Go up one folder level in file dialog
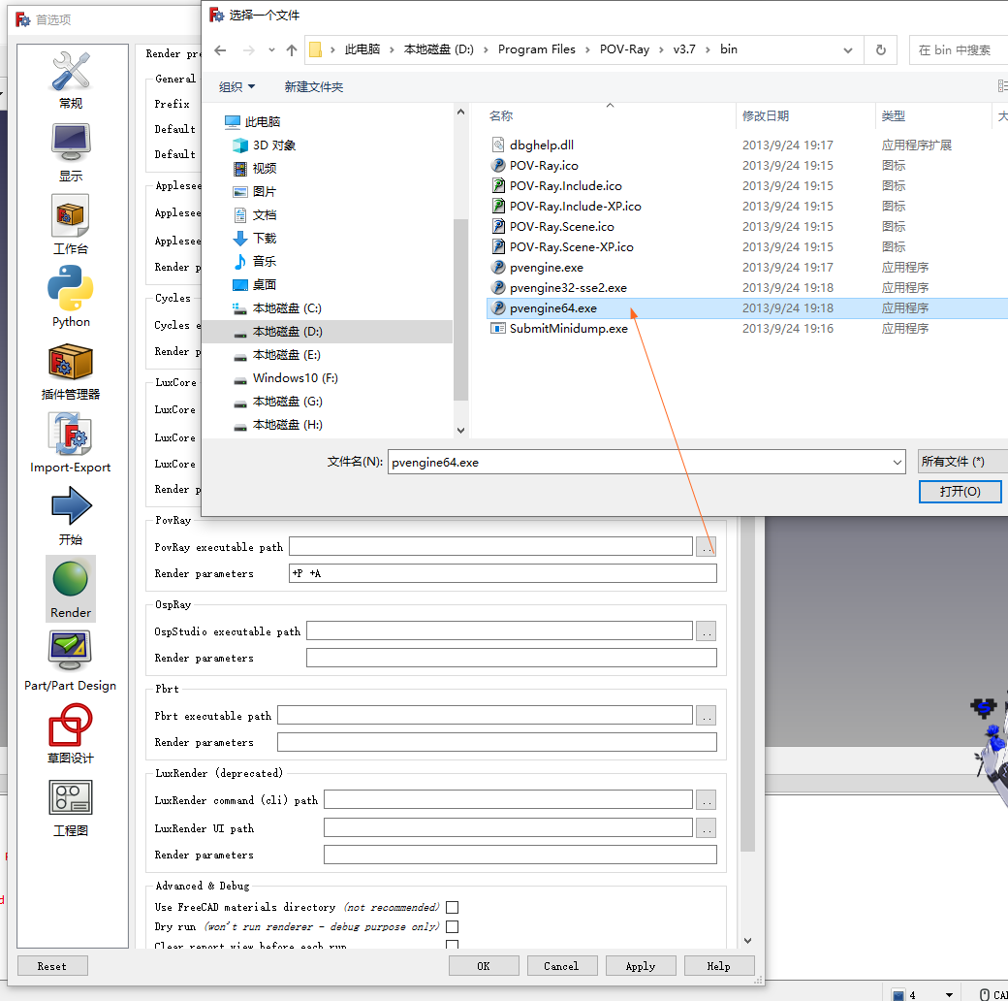Screen dimensions: 1008x1001 click(x=292, y=50)
